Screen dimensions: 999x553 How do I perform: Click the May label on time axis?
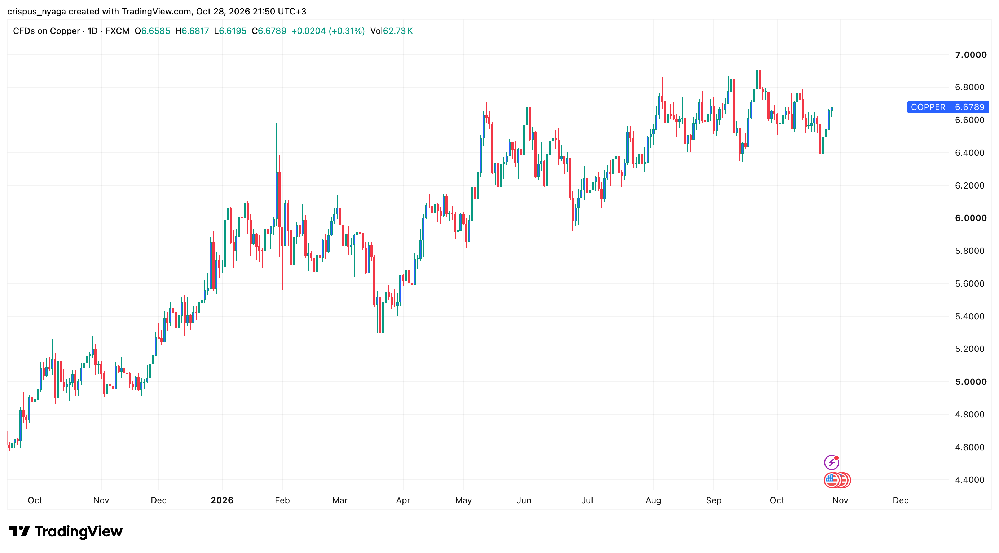click(463, 500)
